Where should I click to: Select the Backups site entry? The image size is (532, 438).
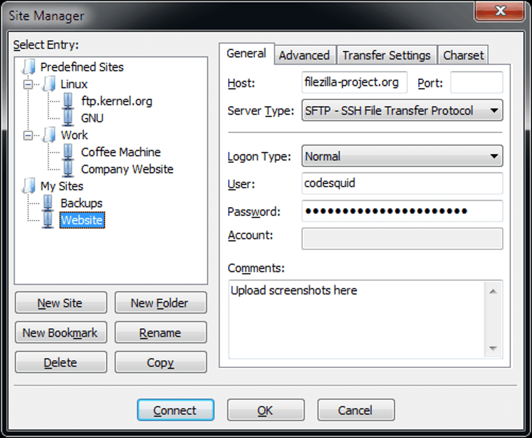point(48,203)
